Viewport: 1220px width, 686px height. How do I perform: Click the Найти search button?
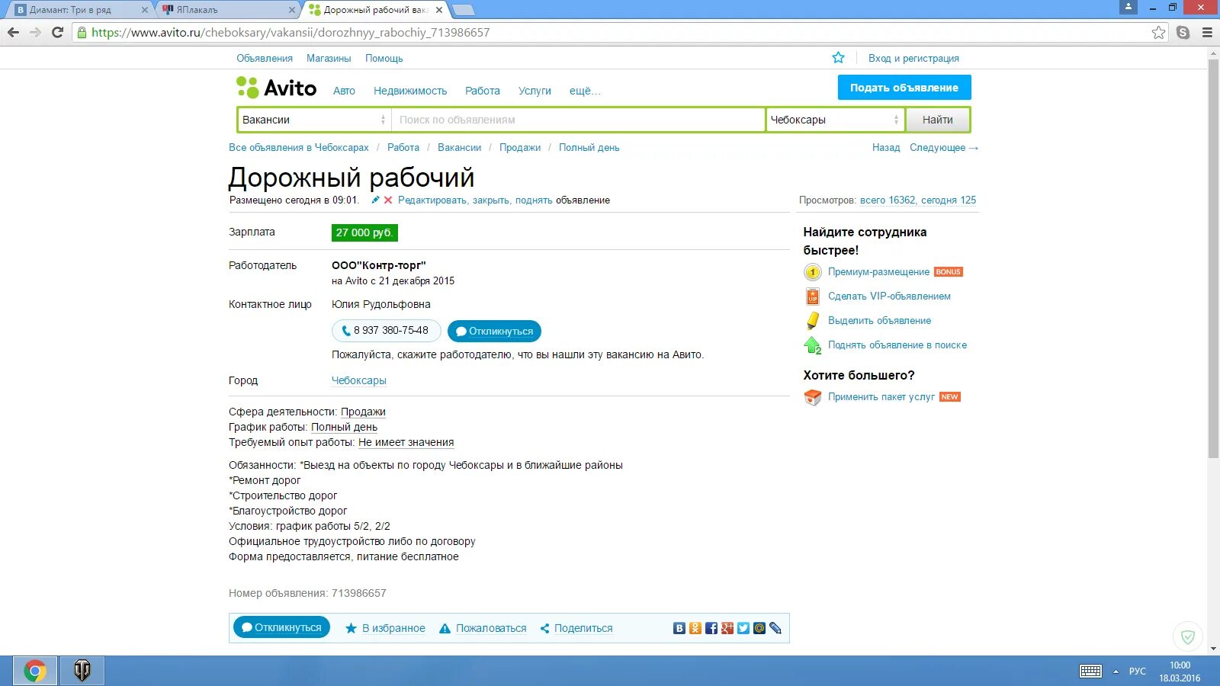click(x=938, y=120)
